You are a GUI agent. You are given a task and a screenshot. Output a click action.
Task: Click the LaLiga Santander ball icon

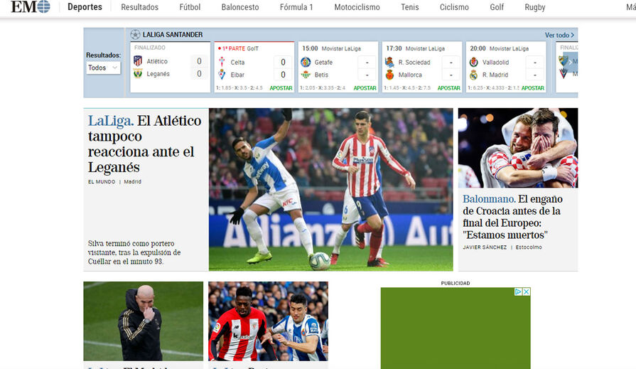[135, 34]
